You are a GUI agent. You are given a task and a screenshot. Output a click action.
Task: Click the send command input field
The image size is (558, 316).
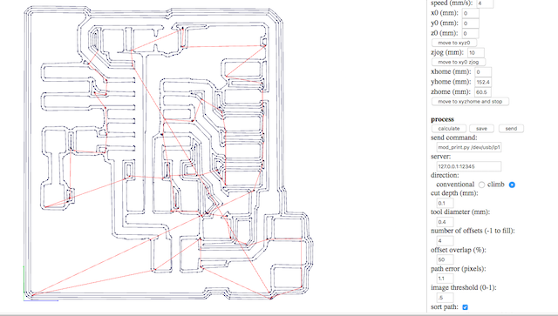469,147
